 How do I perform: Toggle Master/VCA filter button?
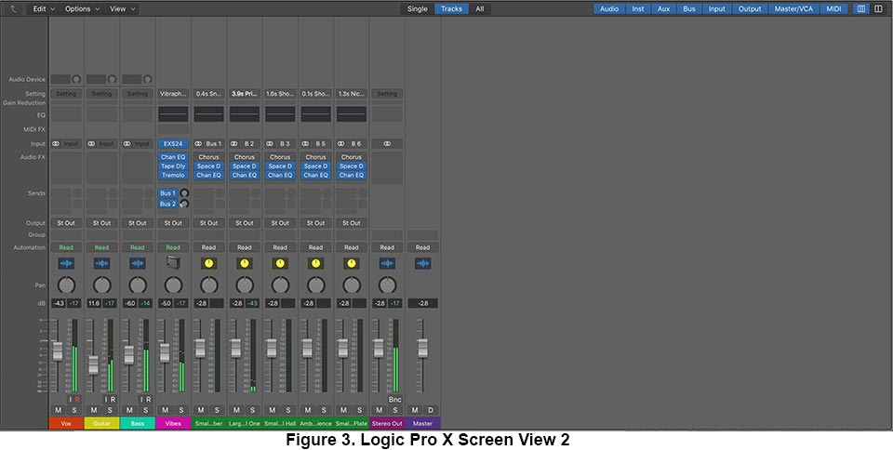pos(793,8)
